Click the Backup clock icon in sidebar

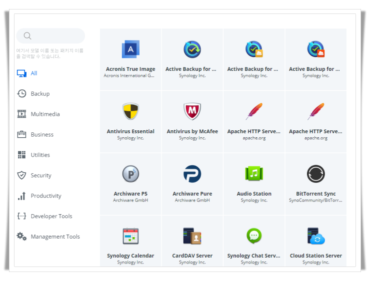coord(21,93)
